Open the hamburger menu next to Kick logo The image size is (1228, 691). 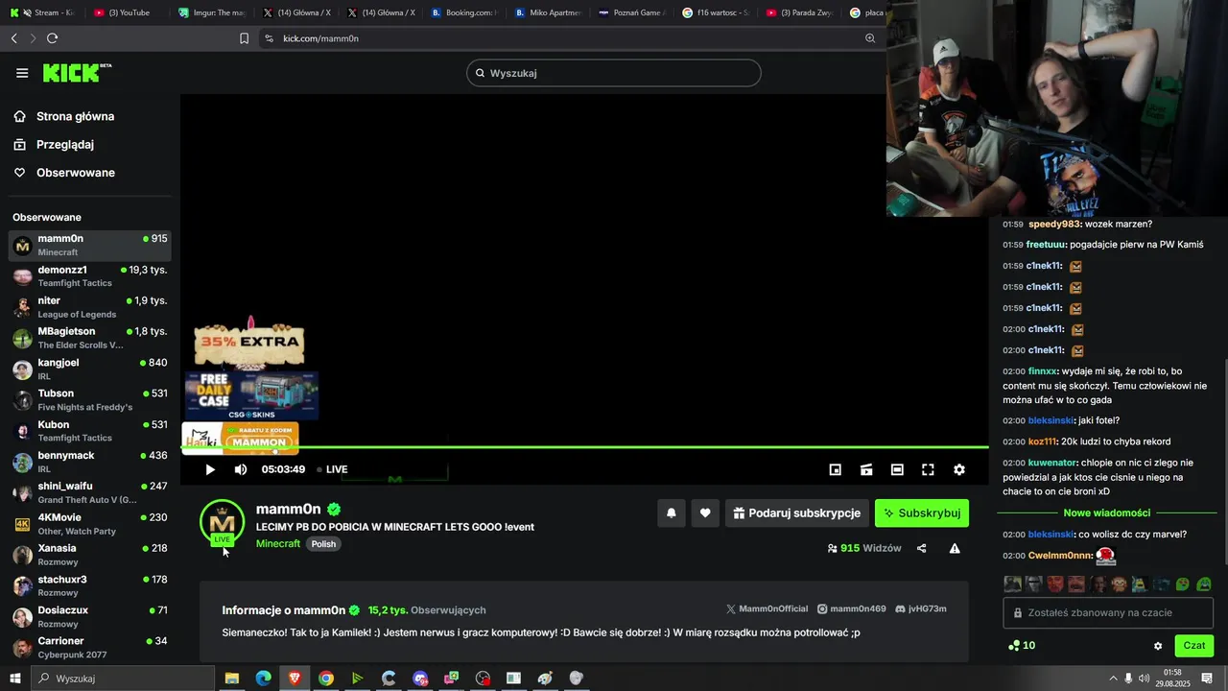click(x=22, y=73)
